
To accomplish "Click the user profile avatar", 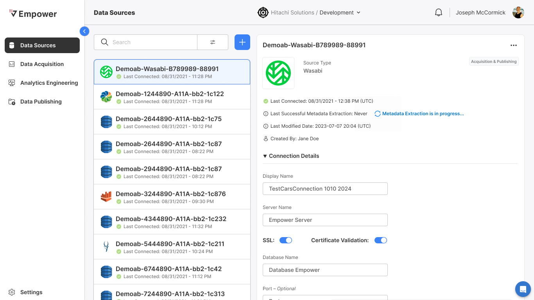I will [x=518, y=12].
